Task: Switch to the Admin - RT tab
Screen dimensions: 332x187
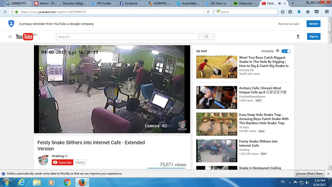Action: tap(46, 3)
